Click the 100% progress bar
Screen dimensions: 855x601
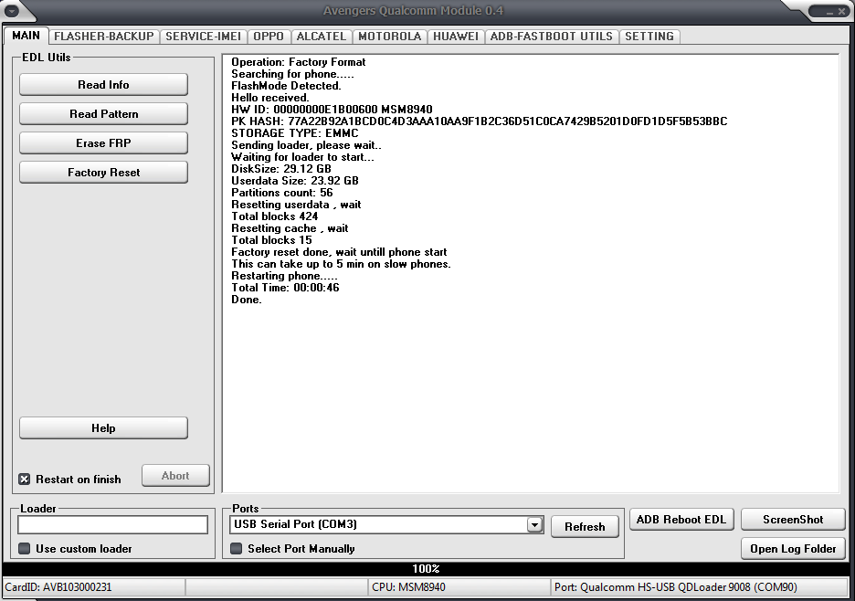[x=426, y=569]
